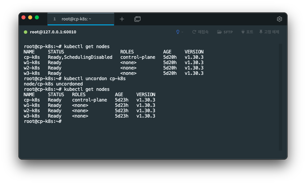Screen dimensions: 306x184
Task: Click the 포트 port forwarding button
Action: (247, 32)
